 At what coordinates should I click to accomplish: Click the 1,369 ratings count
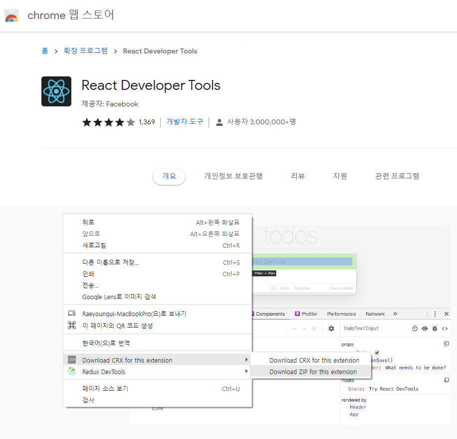click(x=147, y=122)
